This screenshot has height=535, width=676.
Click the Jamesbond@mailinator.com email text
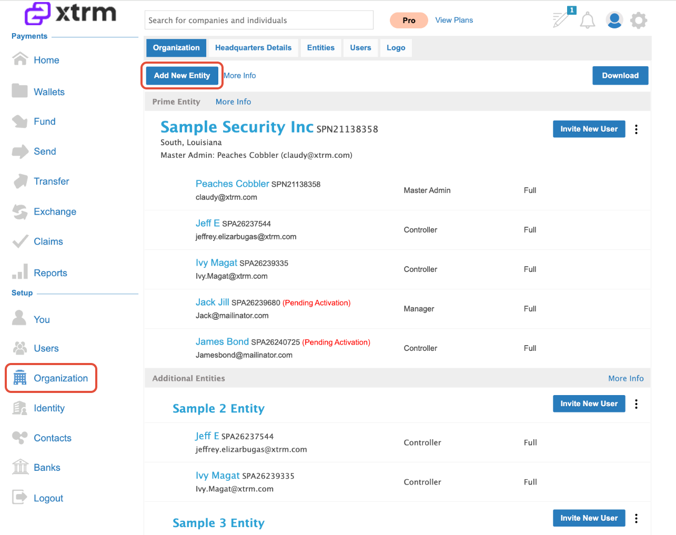244,355
